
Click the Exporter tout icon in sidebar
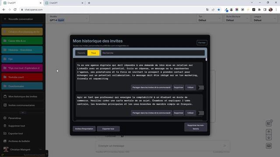pos(5,133)
